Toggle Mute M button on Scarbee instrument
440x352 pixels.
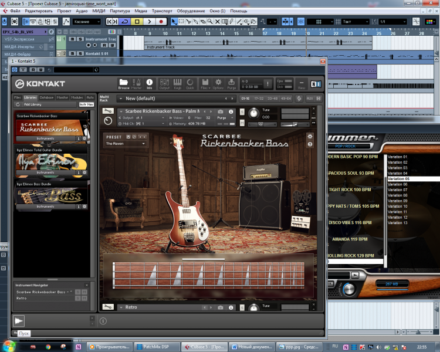[x=242, y=123]
